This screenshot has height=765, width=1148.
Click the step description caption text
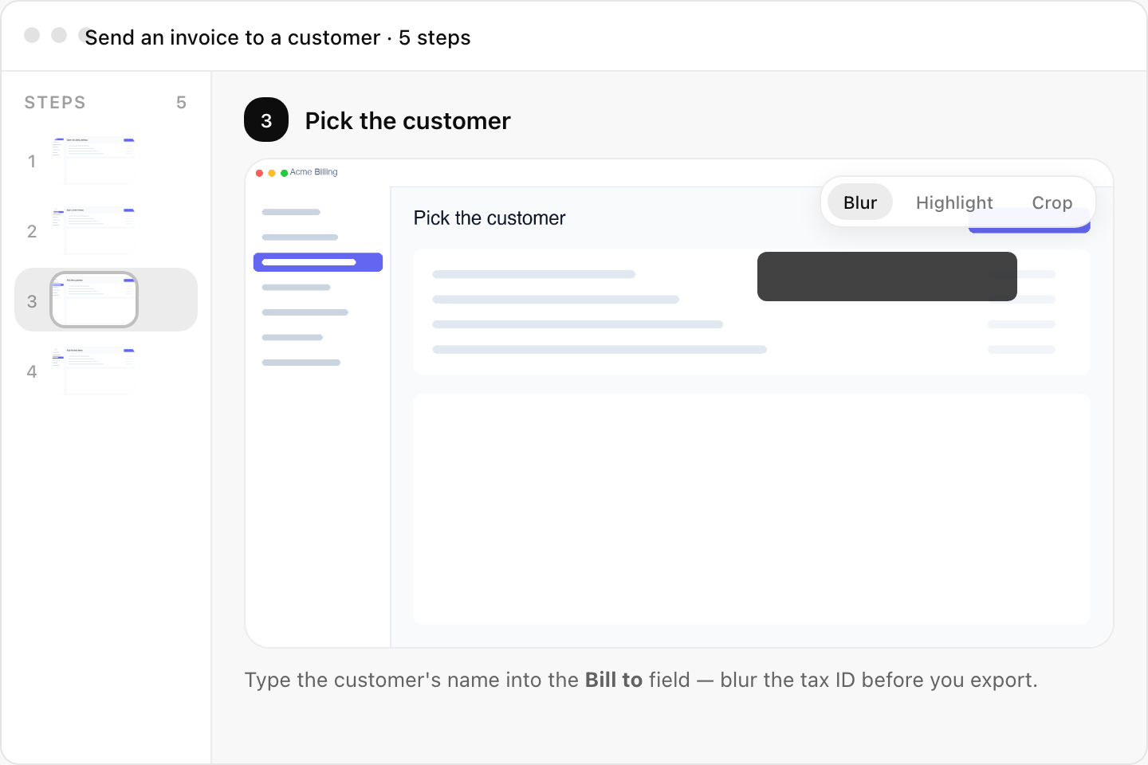pyautogui.click(x=641, y=680)
